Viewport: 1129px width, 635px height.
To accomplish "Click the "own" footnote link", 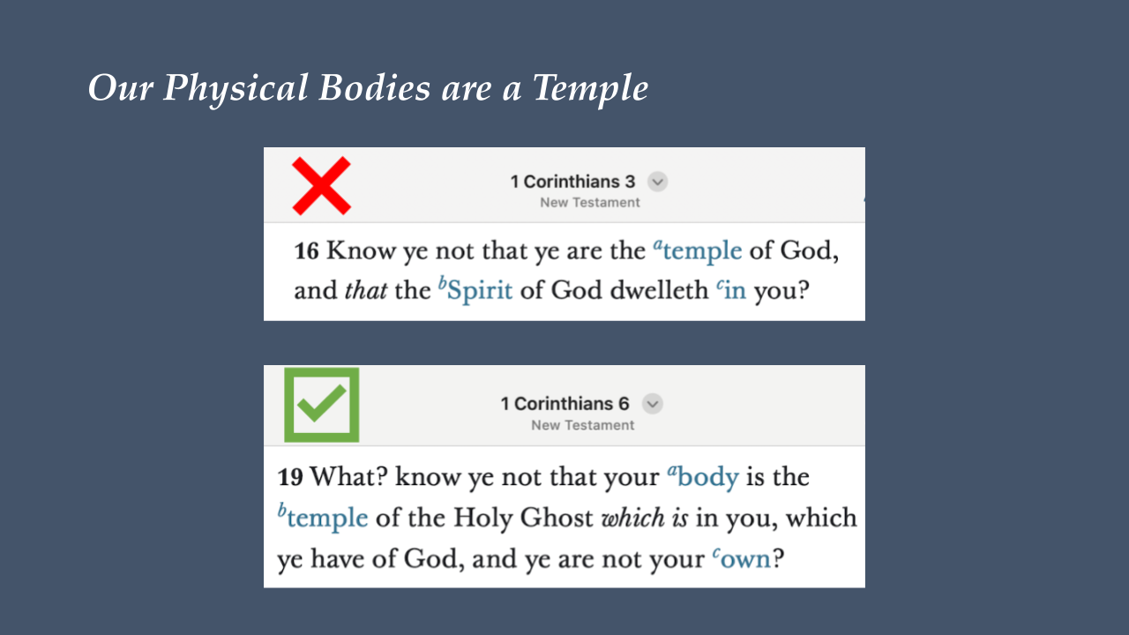I will pyautogui.click(x=745, y=559).
